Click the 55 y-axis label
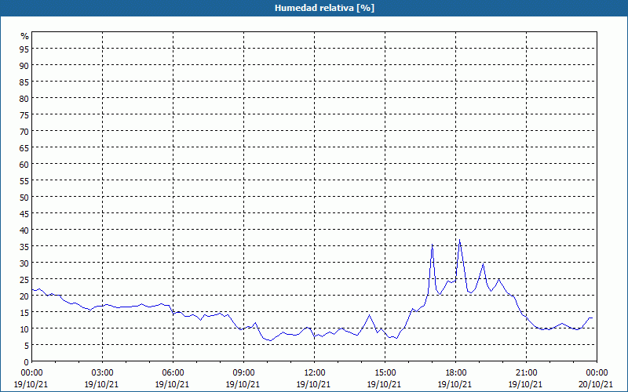The width and height of the screenshot is (628, 392). point(24,181)
